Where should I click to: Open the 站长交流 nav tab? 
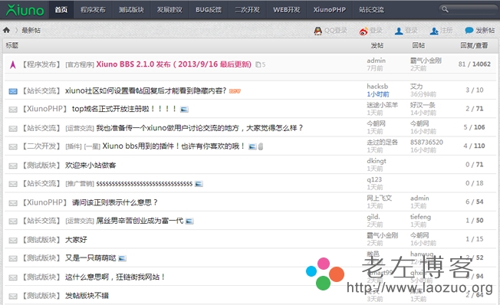tap(371, 10)
